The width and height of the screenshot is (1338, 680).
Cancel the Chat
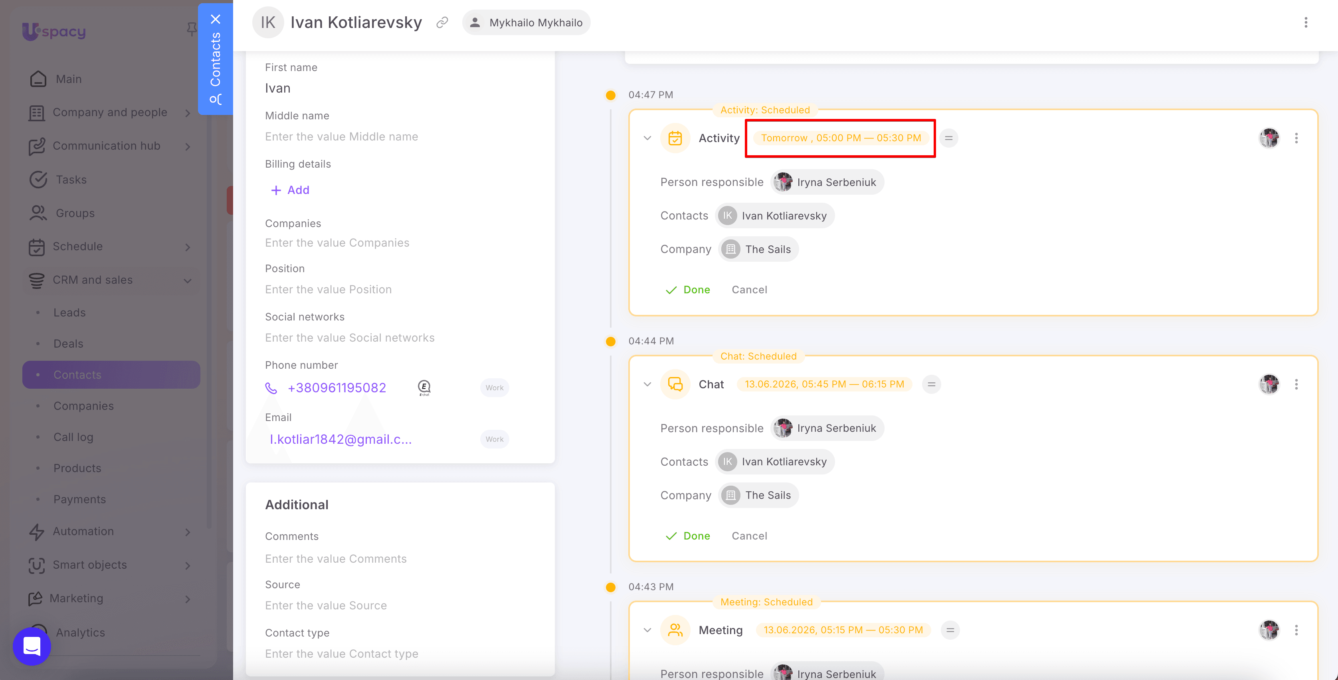click(x=749, y=536)
